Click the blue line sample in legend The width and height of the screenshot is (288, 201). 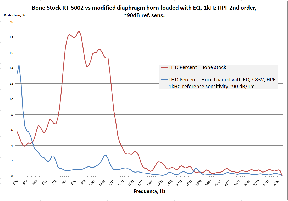tap(164, 79)
